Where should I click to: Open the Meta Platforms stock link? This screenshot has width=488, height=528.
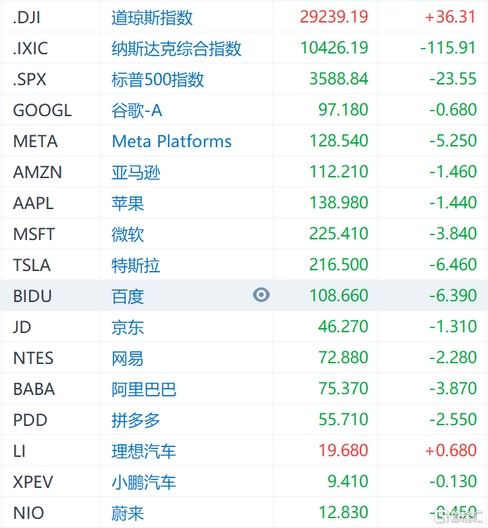coord(171,142)
